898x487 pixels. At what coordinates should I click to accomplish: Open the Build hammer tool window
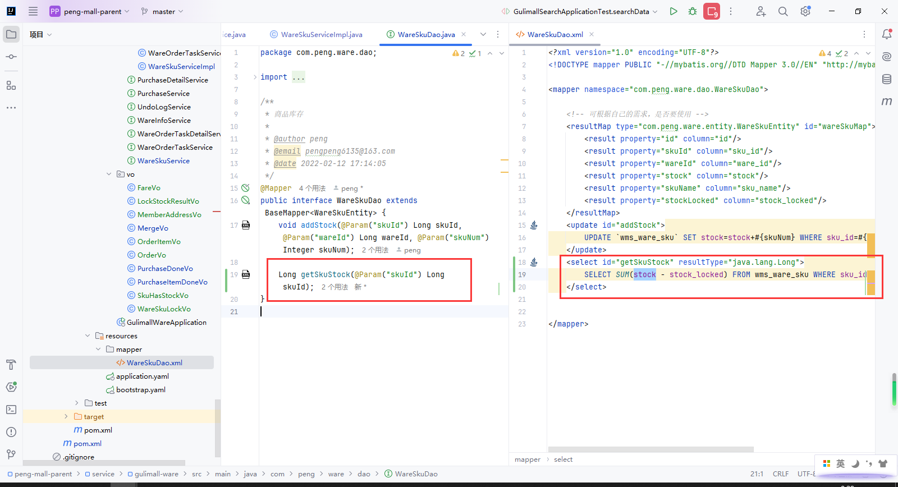(11, 365)
